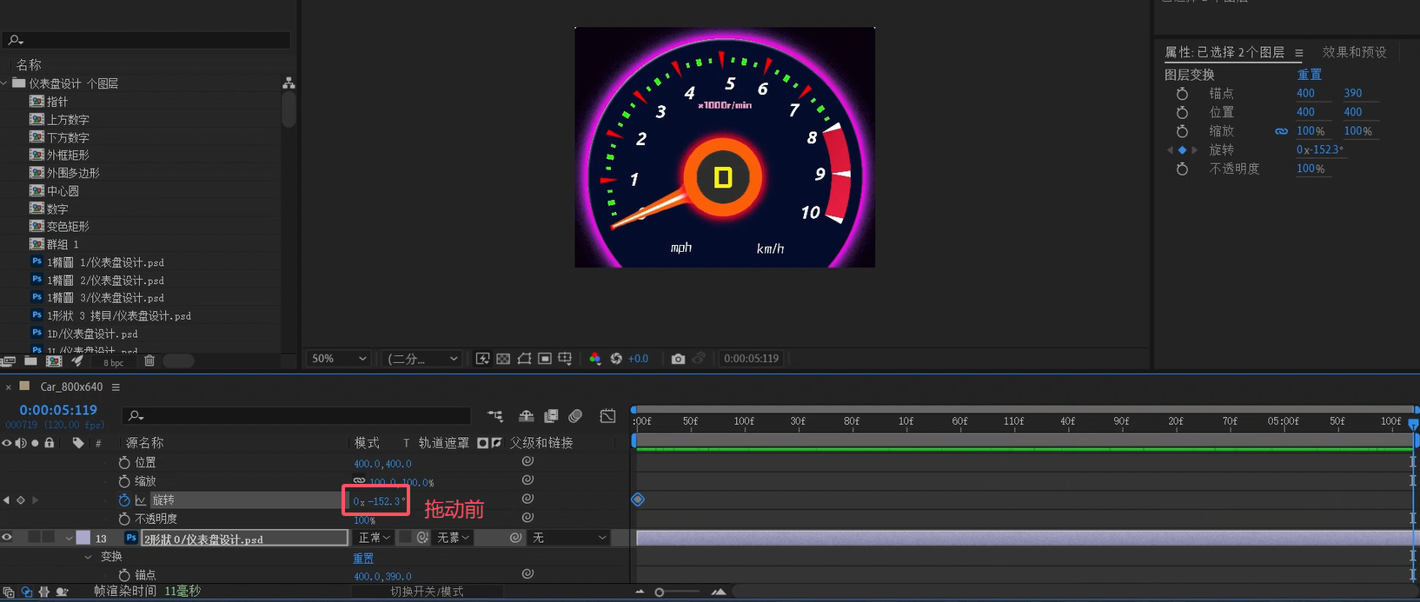
Task: Click the 位置 parent pick whip in timeline
Action: (528, 461)
